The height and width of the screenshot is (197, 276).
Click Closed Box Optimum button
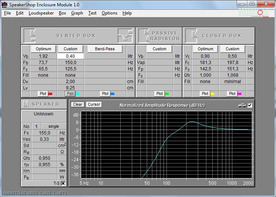[x=205, y=49]
